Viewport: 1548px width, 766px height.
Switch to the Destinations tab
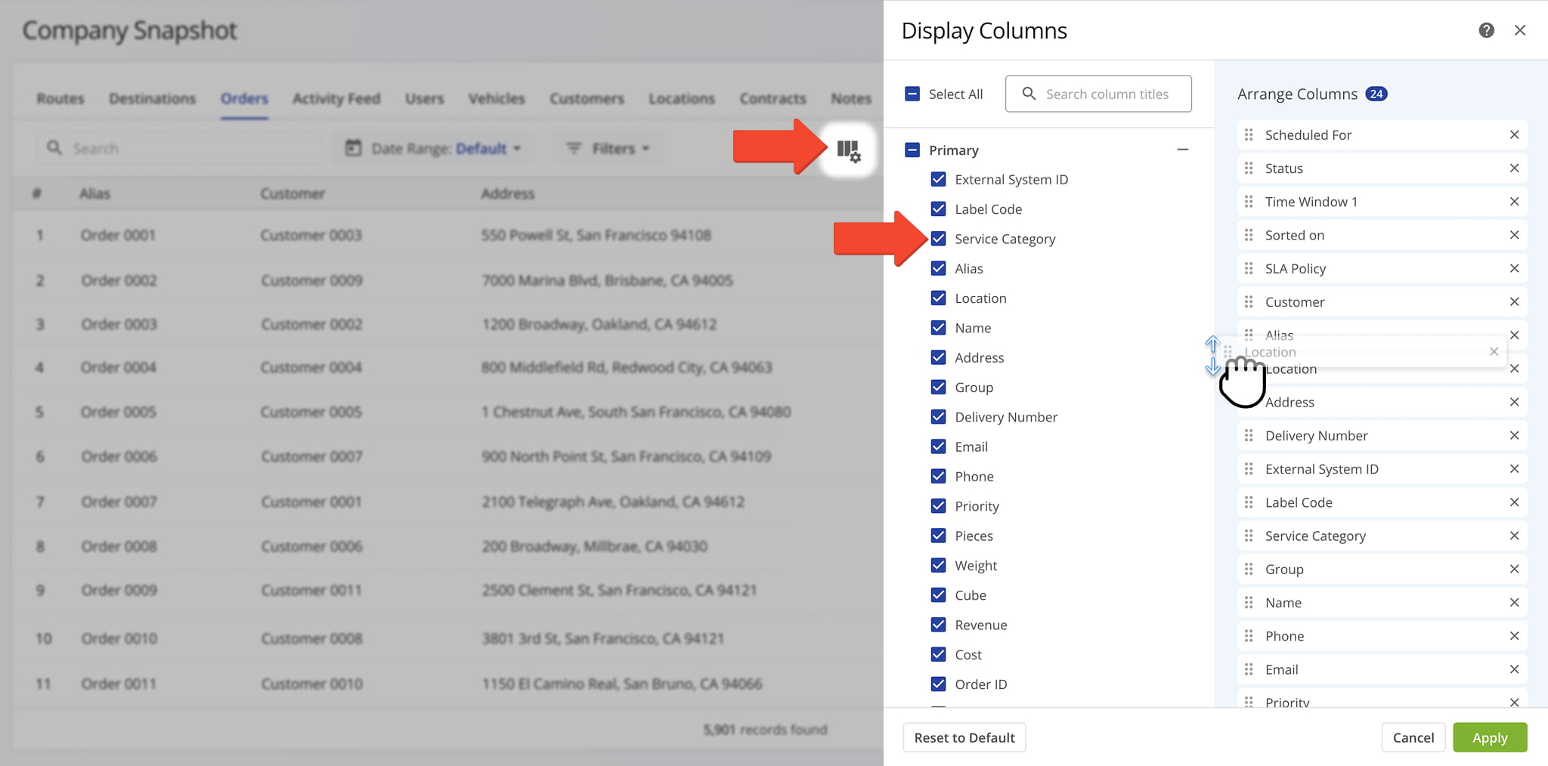152,98
